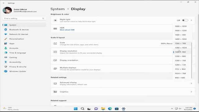The width and height of the screenshot is (199, 112).
Task: Select System in the sidebar
Action: [x=24, y=25]
